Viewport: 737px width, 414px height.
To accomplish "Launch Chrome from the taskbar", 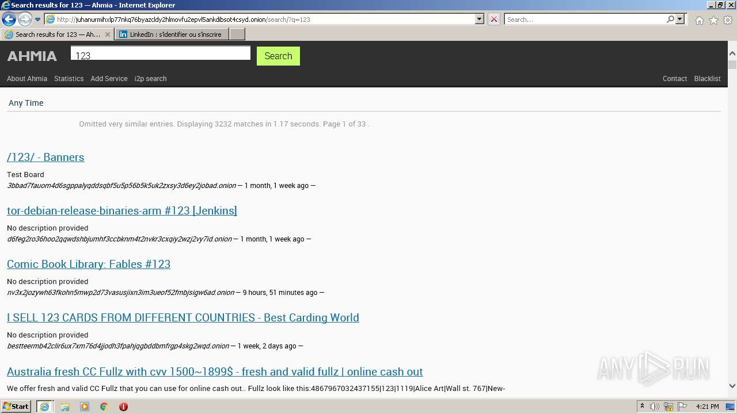I will click(x=104, y=407).
